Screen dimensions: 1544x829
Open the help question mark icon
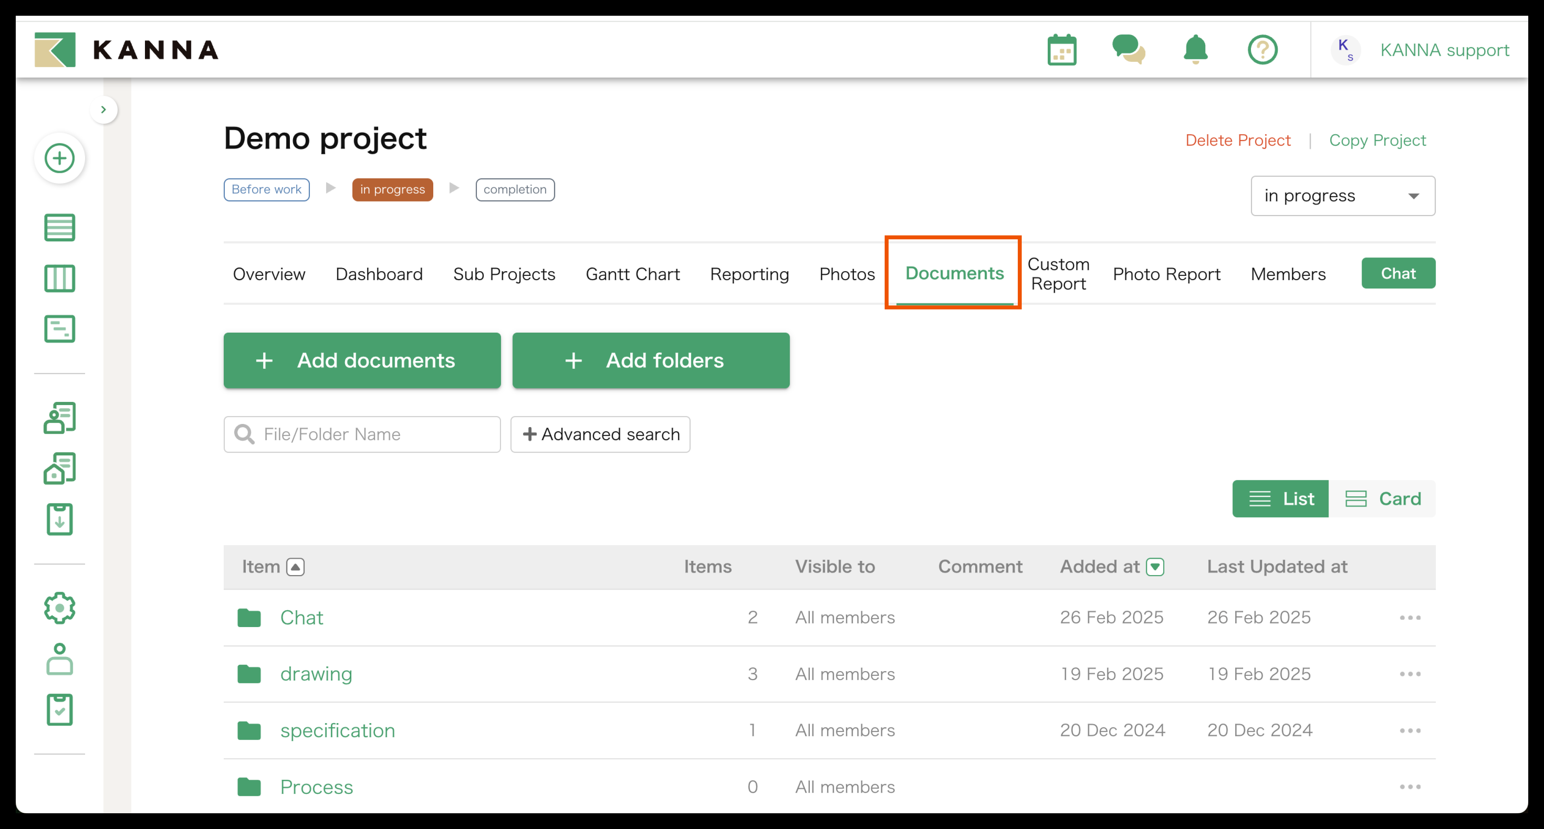1262,50
